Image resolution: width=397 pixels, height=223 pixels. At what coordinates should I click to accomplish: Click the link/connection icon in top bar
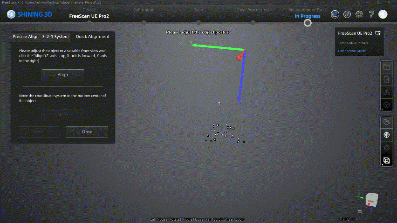347,14
